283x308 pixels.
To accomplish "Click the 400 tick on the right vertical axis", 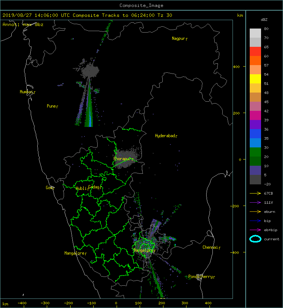I will tap(237, 67).
